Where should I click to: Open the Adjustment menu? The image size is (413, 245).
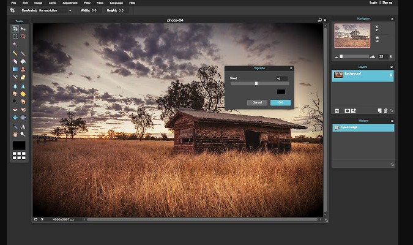[x=70, y=3]
